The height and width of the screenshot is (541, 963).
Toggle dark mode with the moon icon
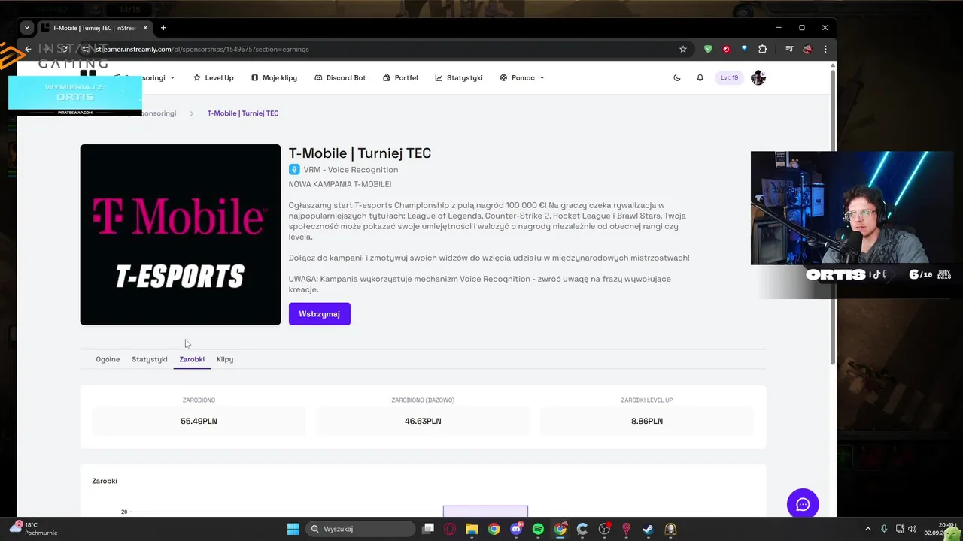[677, 77]
